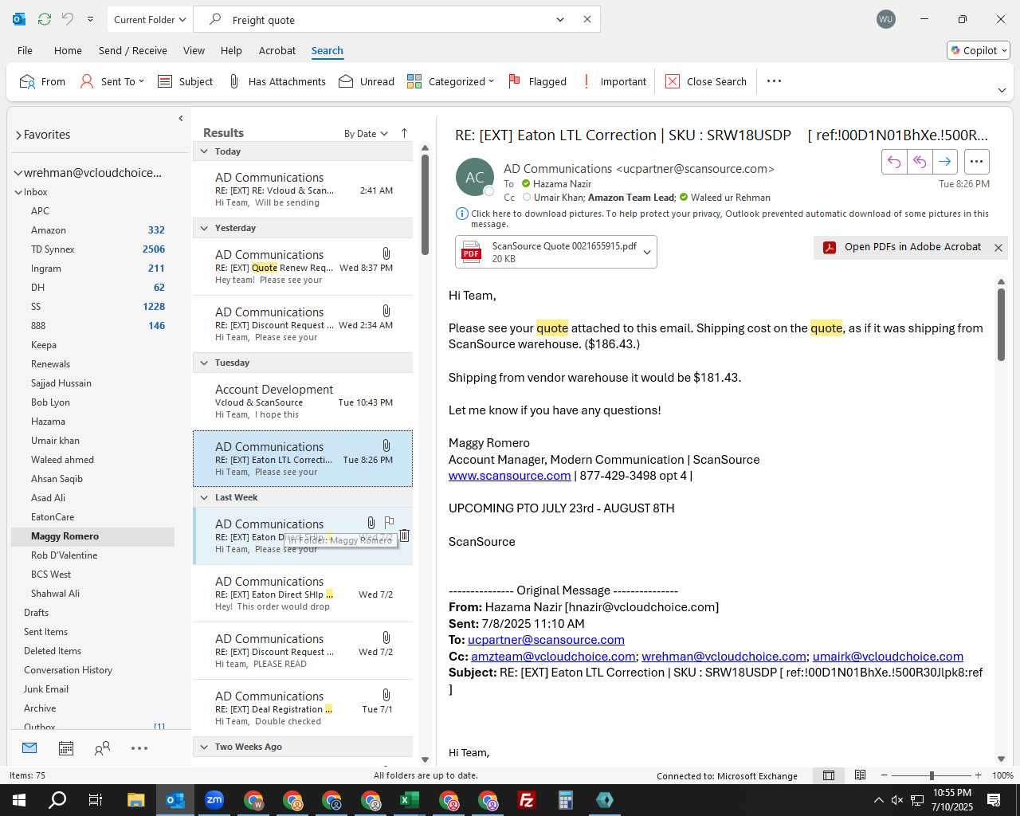Open the PDF attachment options dropdown arrow

pos(647,252)
